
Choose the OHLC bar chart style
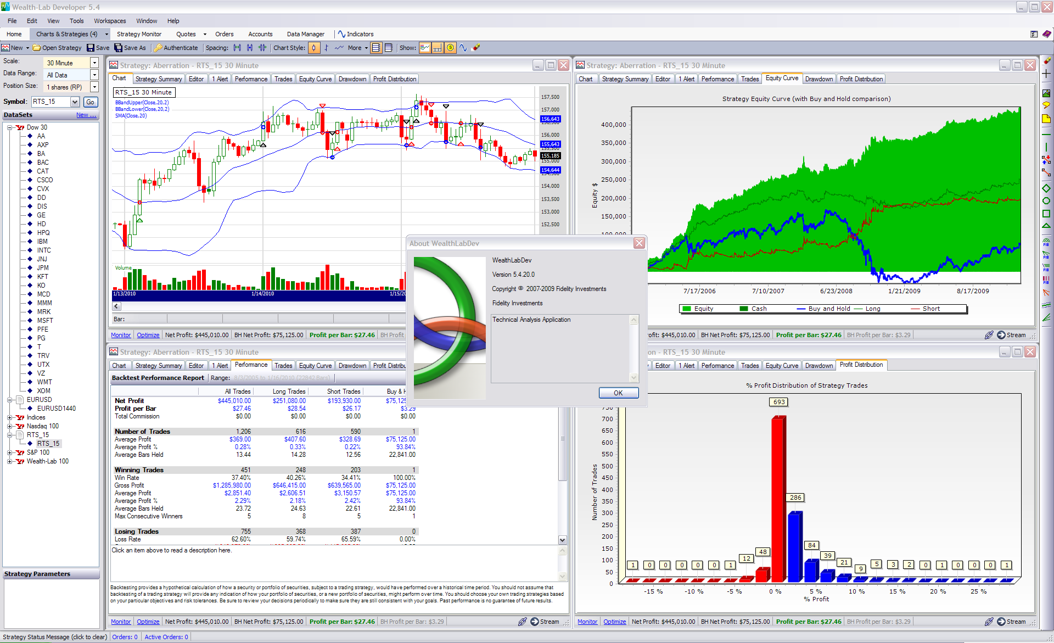coord(327,48)
